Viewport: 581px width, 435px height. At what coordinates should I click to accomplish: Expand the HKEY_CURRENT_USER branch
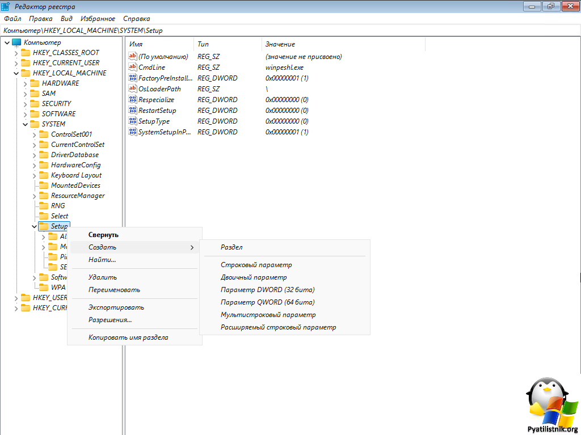pos(16,63)
